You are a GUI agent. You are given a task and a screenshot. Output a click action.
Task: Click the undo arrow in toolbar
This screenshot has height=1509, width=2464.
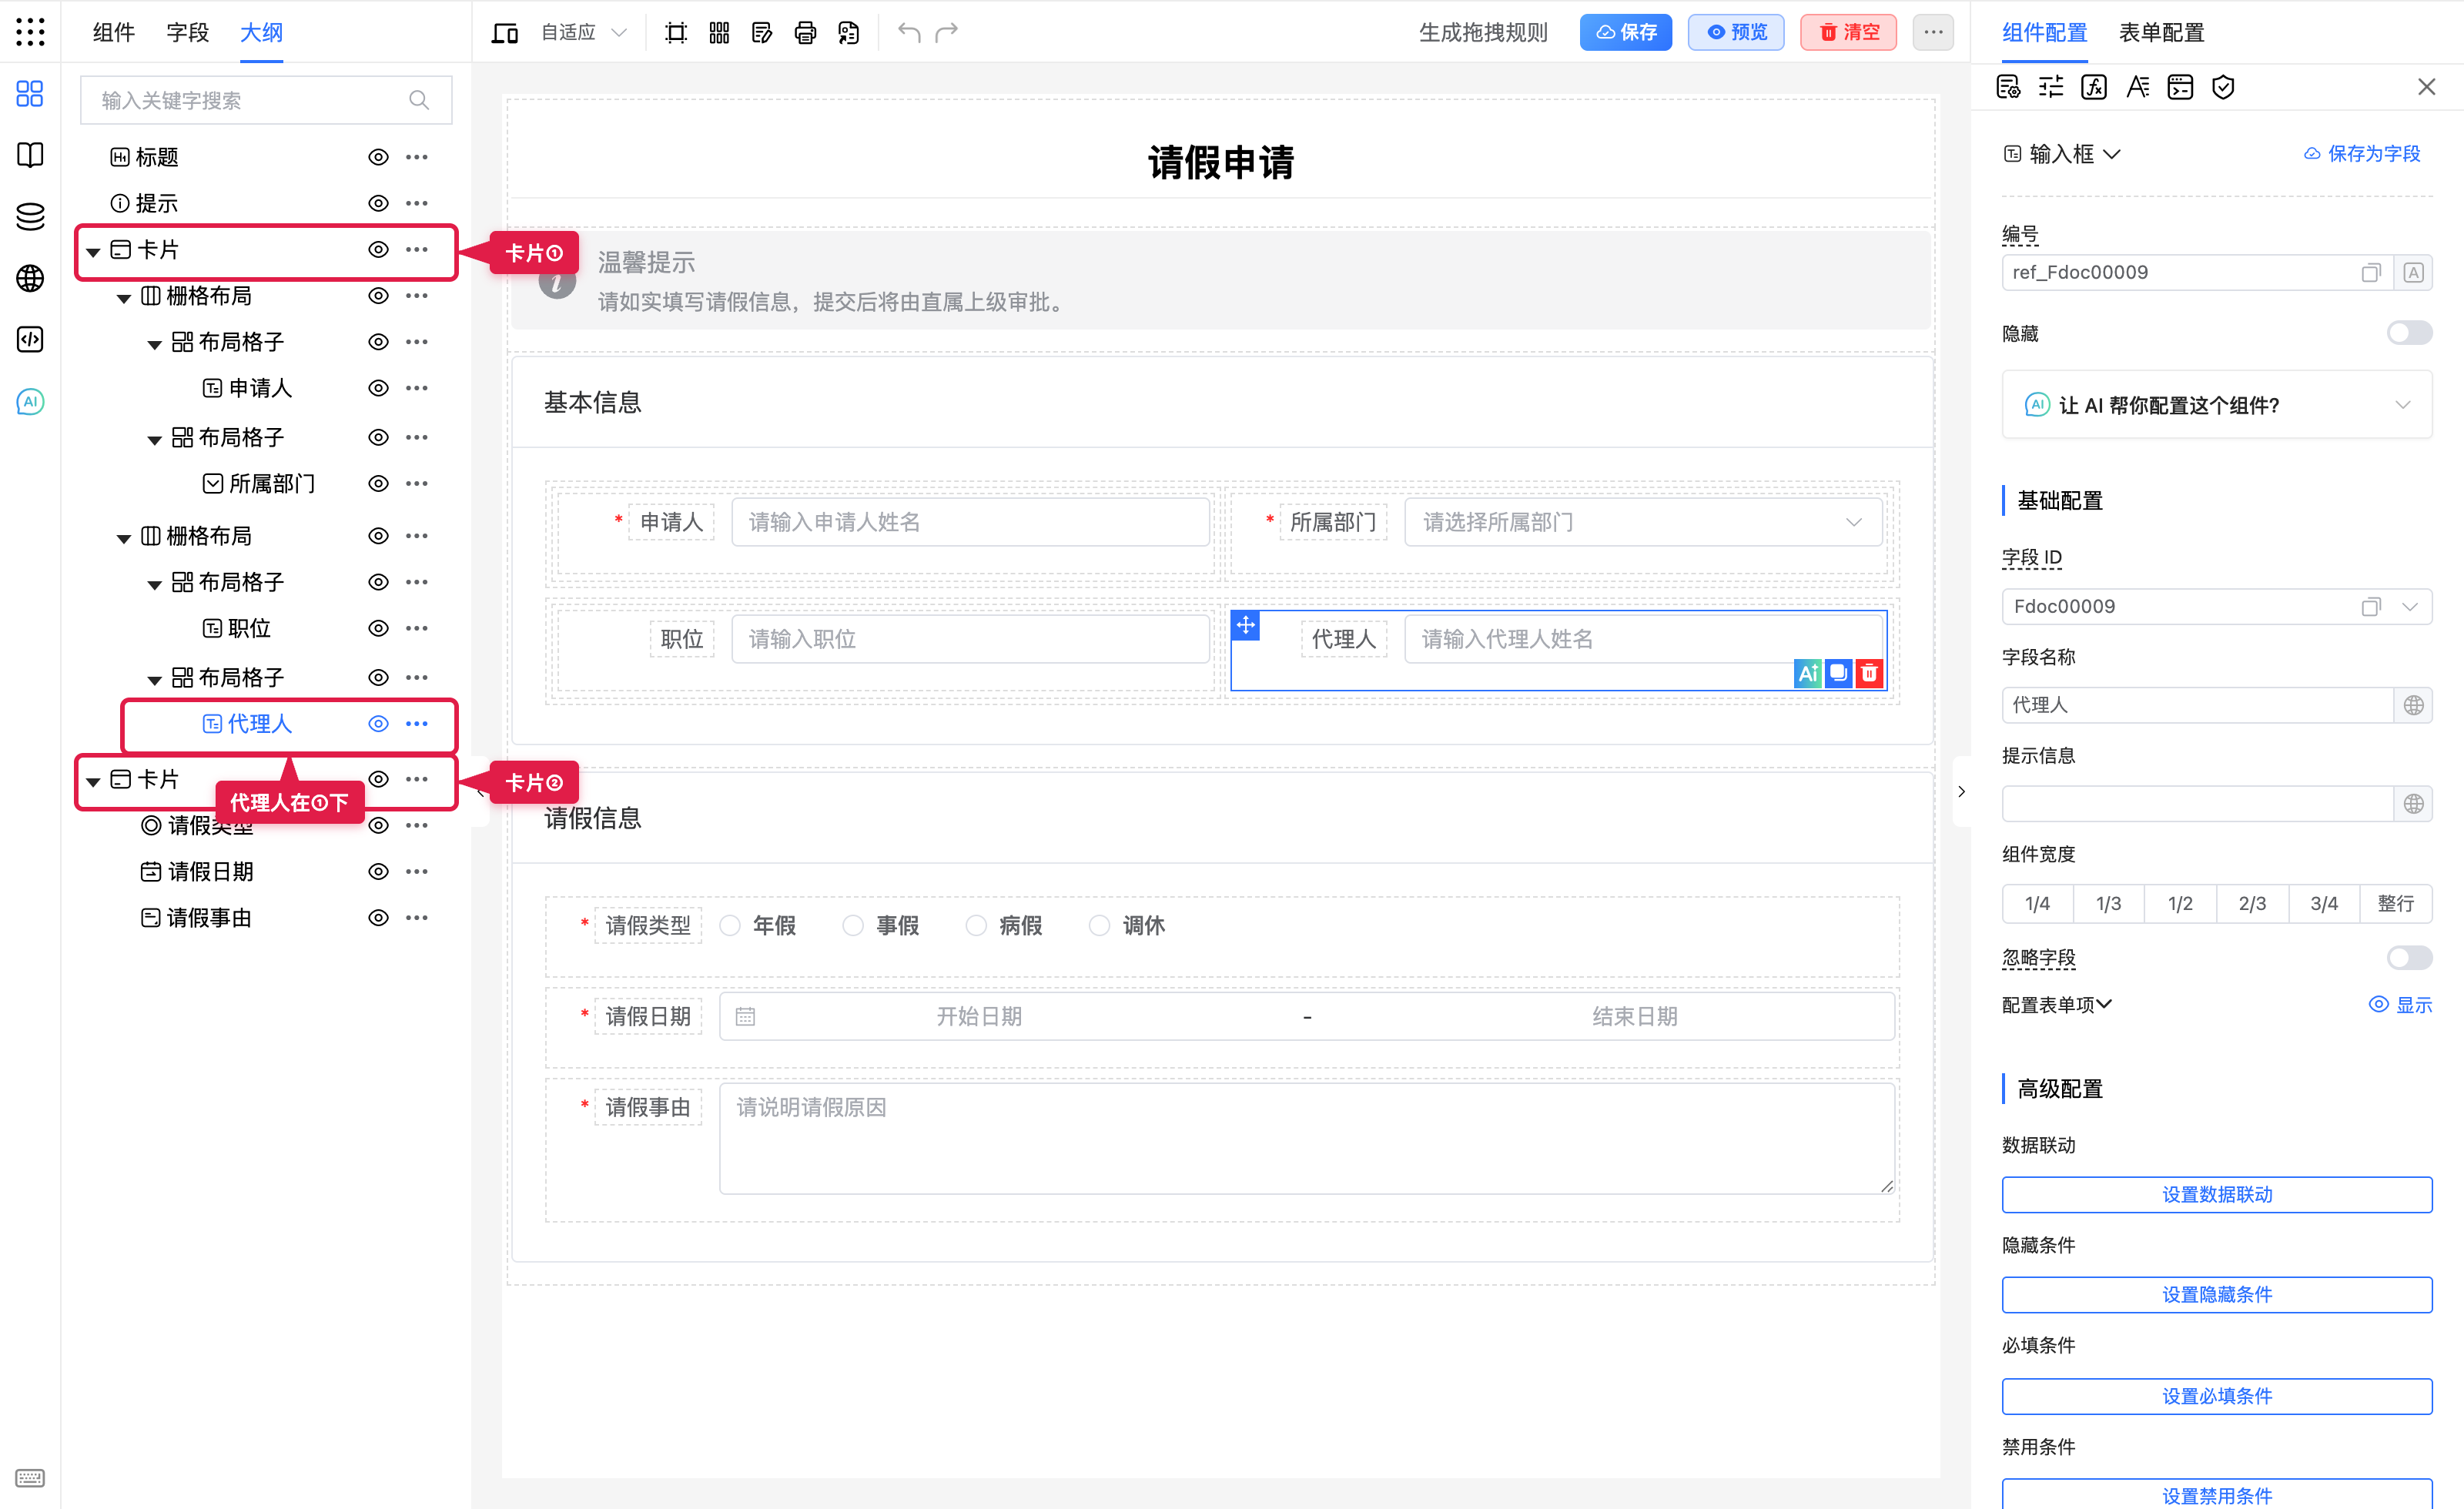[908, 33]
